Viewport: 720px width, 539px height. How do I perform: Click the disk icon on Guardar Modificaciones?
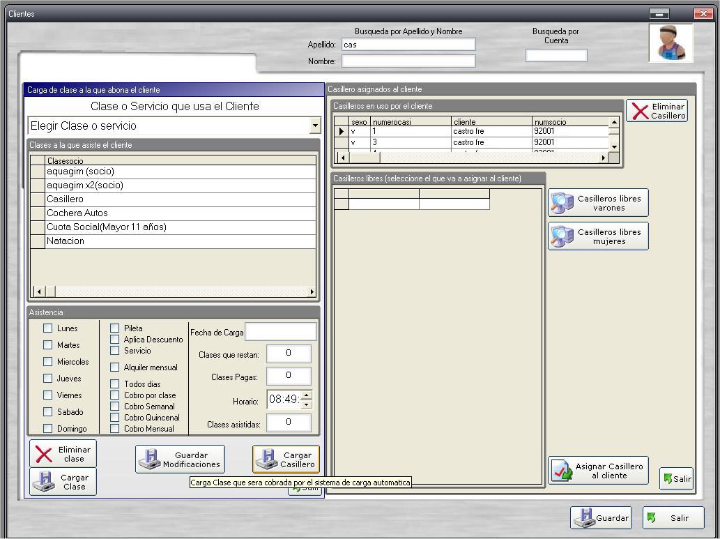coord(150,460)
